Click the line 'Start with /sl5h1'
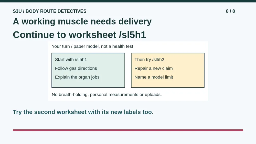Screen dimensions: 256x144 71,60
